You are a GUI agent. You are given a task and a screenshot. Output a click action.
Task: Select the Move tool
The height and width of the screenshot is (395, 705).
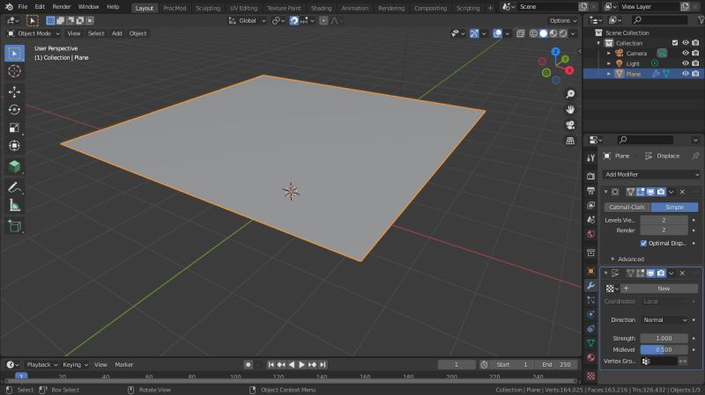tap(14, 92)
